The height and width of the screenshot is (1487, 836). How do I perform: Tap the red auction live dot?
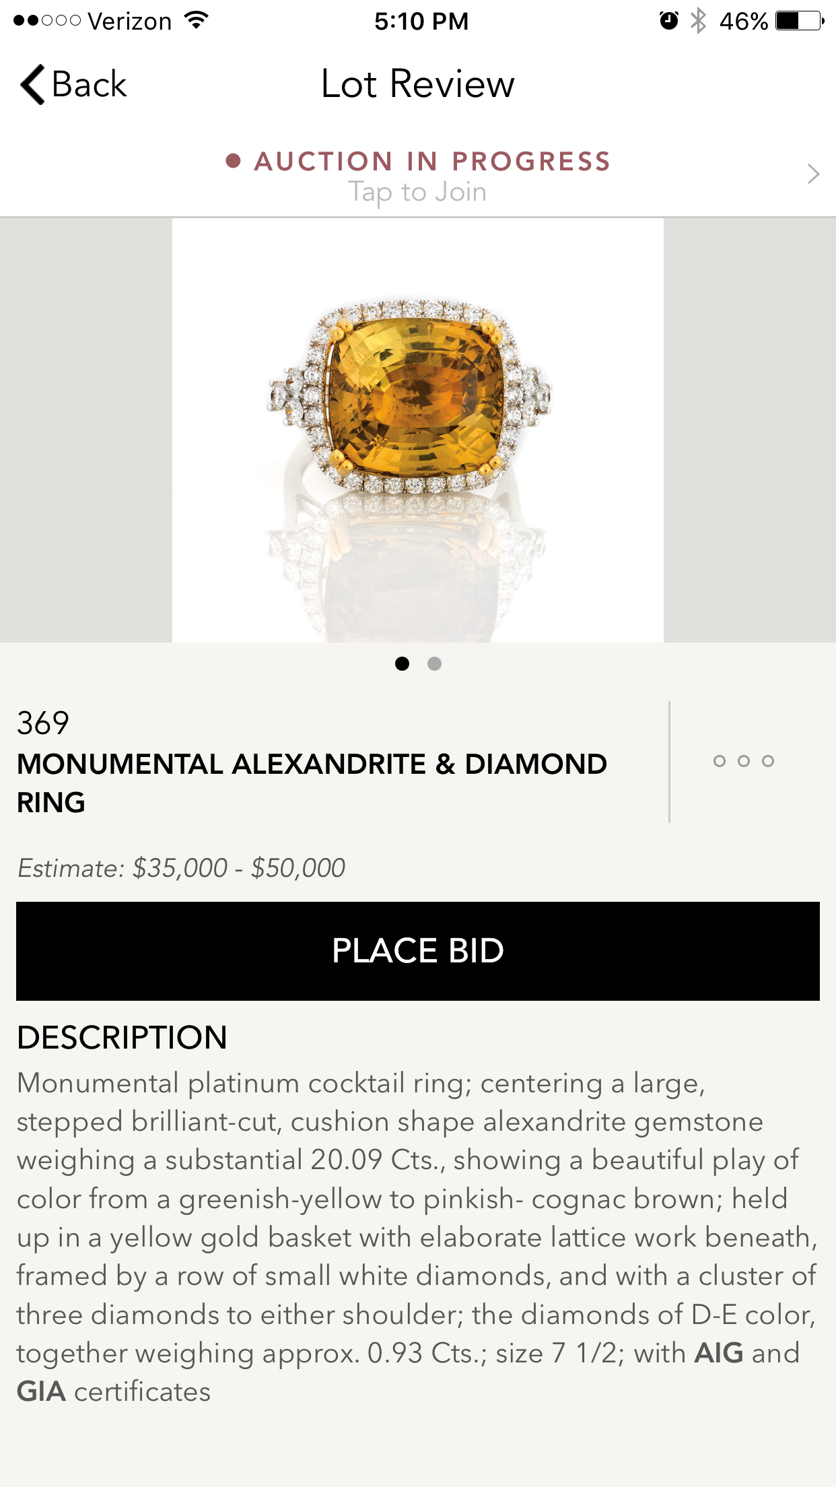click(x=234, y=161)
